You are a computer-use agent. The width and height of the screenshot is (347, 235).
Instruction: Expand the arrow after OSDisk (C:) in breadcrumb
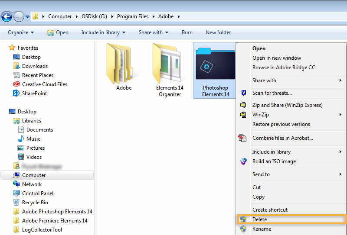(112, 16)
